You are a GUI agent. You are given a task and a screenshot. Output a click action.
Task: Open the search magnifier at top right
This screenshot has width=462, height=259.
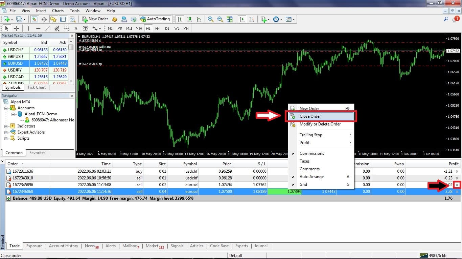(446, 19)
